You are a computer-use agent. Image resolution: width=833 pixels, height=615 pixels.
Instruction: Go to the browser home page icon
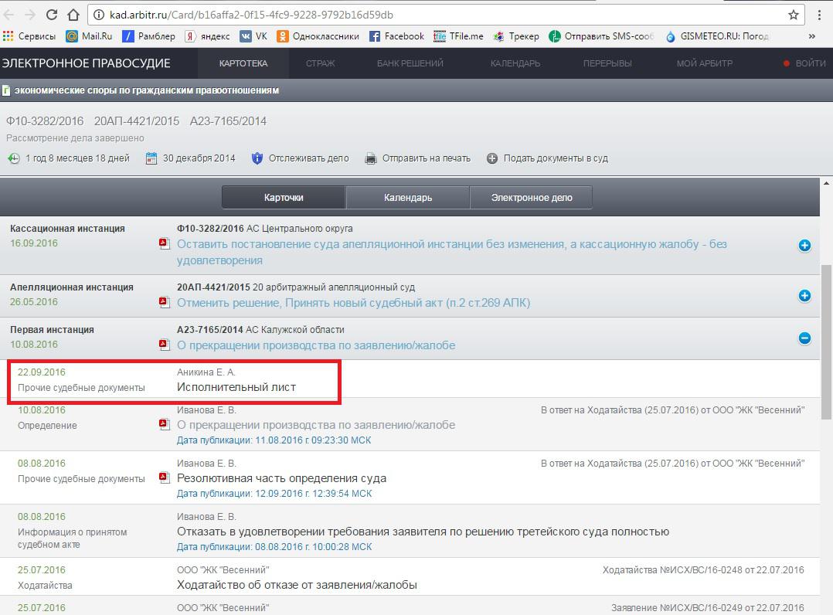pyautogui.click(x=73, y=15)
